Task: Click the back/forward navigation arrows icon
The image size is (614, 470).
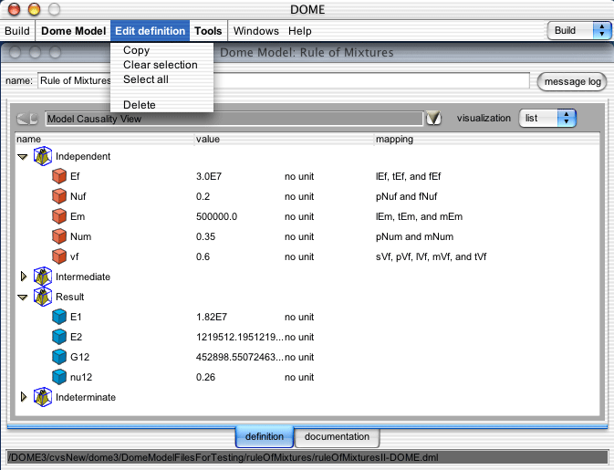Action: pyautogui.click(x=27, y=119)
